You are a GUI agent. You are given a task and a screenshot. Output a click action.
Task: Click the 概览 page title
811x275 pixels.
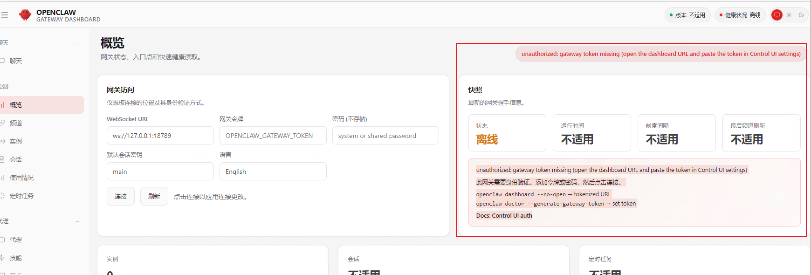[x=112, y=43]
